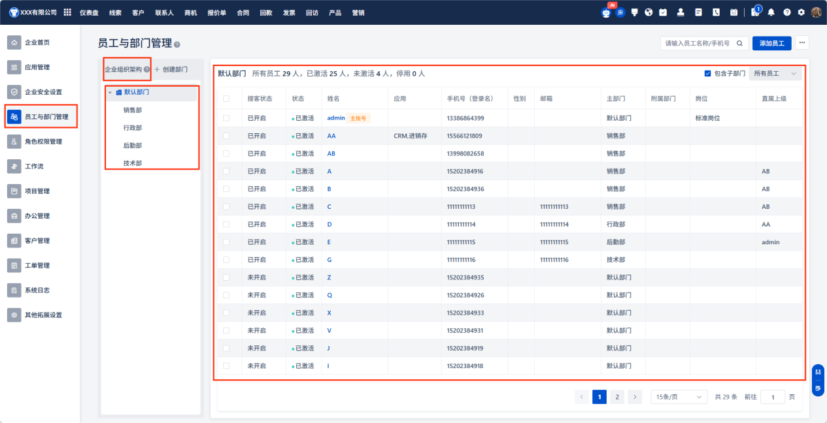
Task: Click the globe icon in top bar
Action: [x=649, y=12]
